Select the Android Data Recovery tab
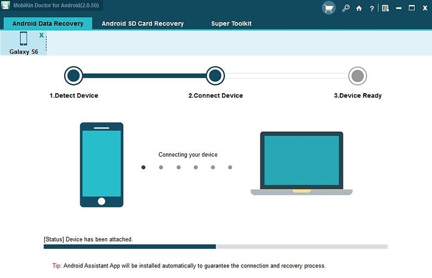Screen dimensions: 432x278 coord(48,24)
